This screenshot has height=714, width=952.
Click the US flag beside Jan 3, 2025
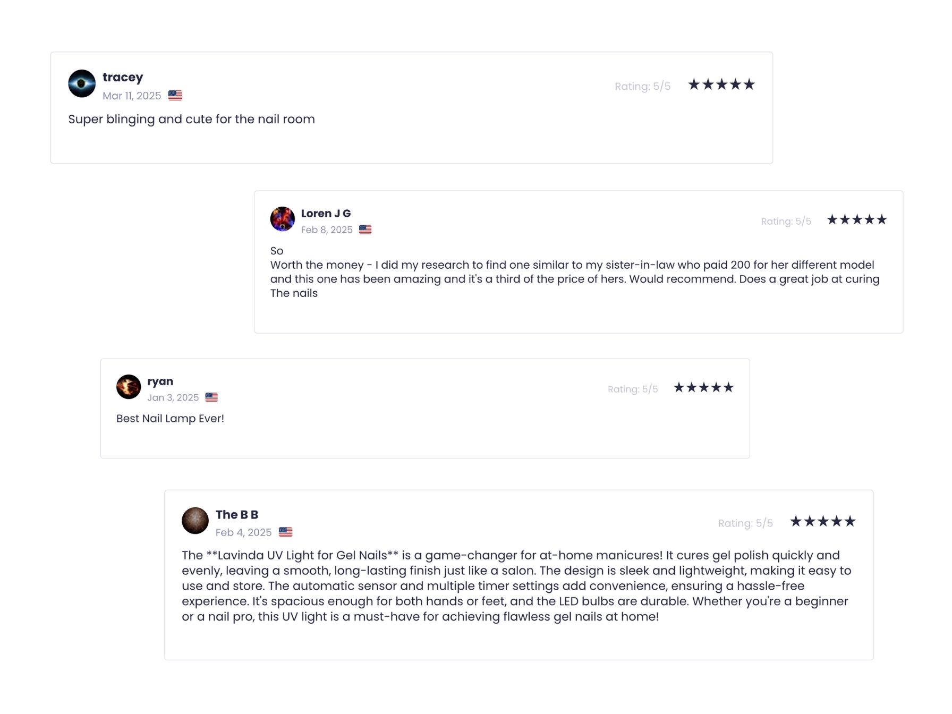211,397
